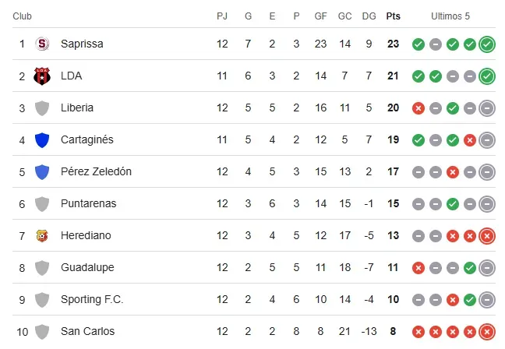Screen dimensions: 505x349
Task: Click San Carlos's latest loss circled X
Action: tap(487, 332)
